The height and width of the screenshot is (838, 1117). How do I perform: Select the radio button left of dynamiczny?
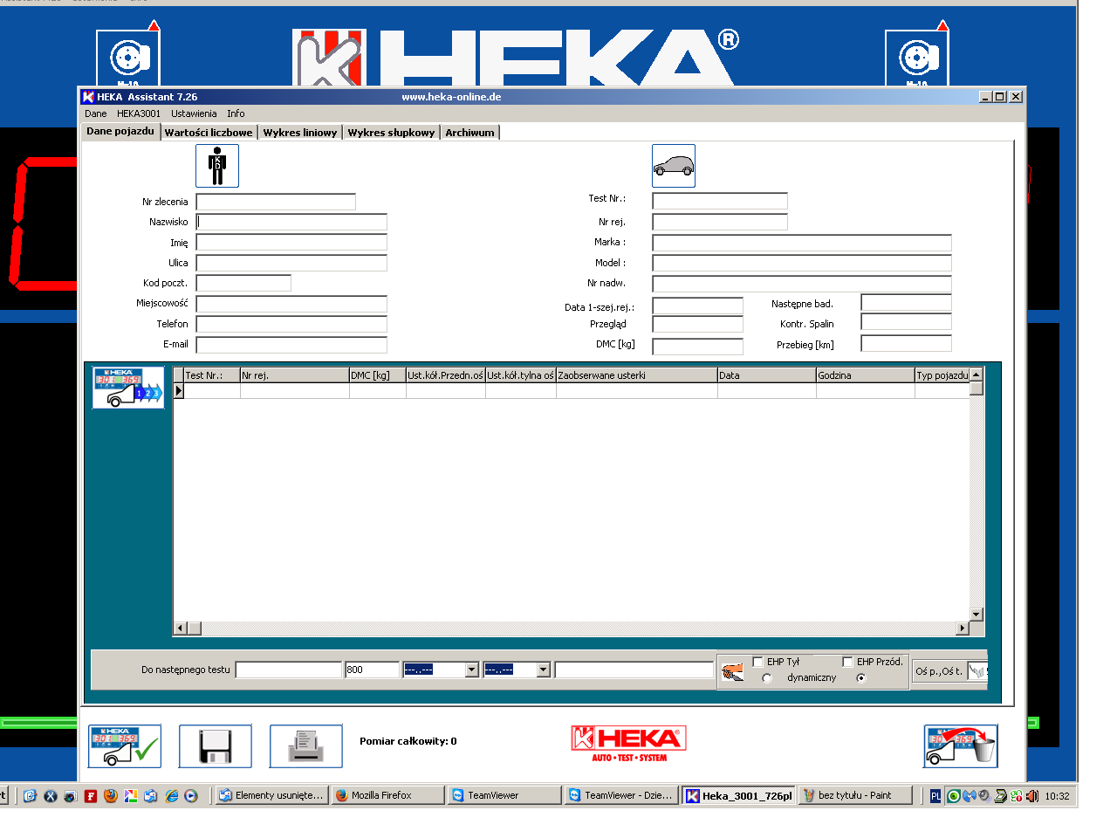[767, 678]
